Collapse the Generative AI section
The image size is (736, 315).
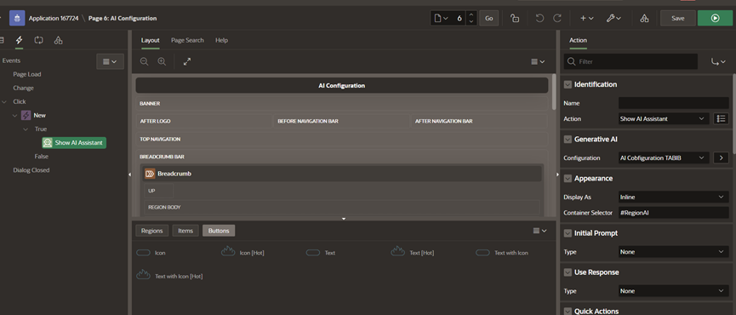tap(568, 140)
